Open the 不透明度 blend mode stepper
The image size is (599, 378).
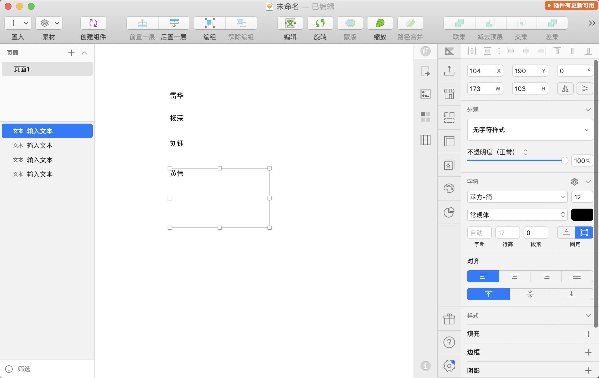[x=526, y=152]
